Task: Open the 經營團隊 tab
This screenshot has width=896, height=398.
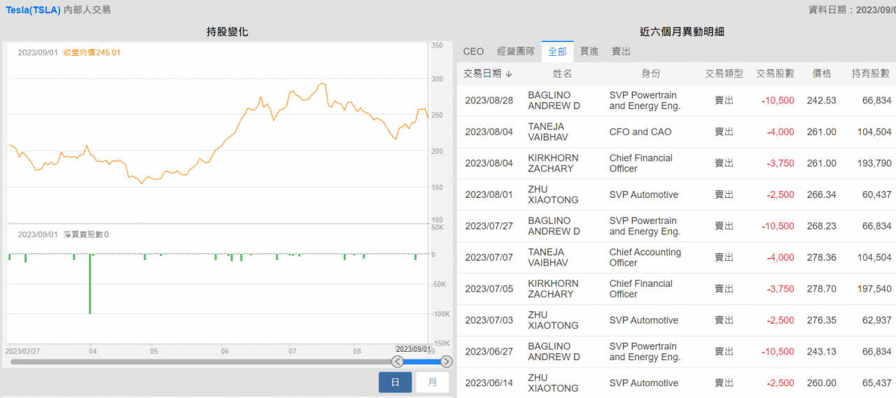Action: (x=516, y=52)
